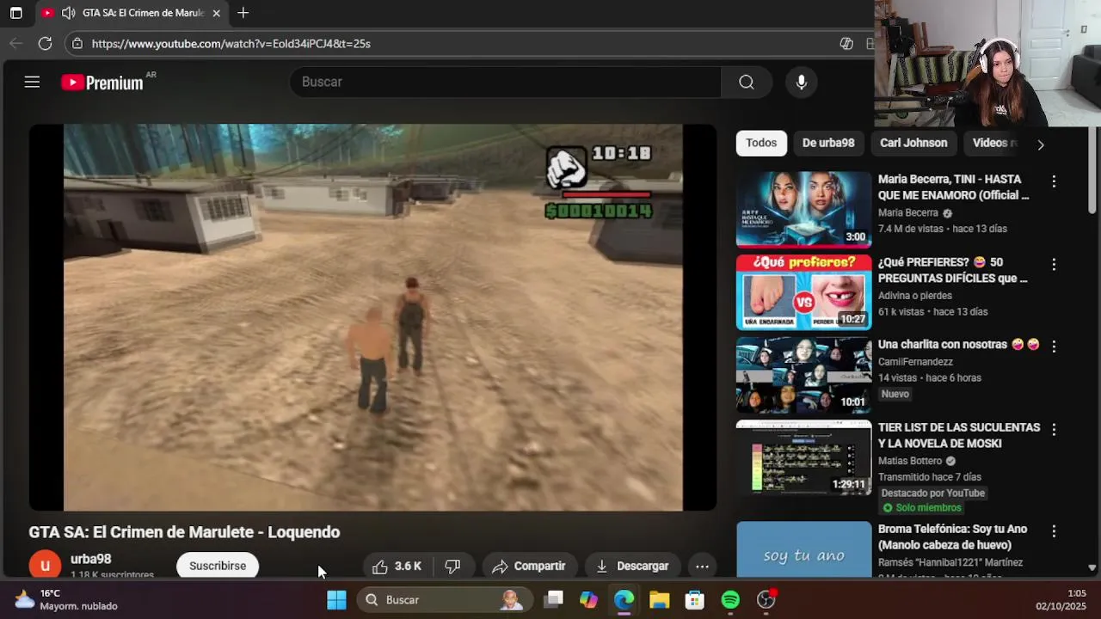This screenshot has height=619, width=1101.
Task: Like the video with thumbs up
Action: (x=397, y=566)
